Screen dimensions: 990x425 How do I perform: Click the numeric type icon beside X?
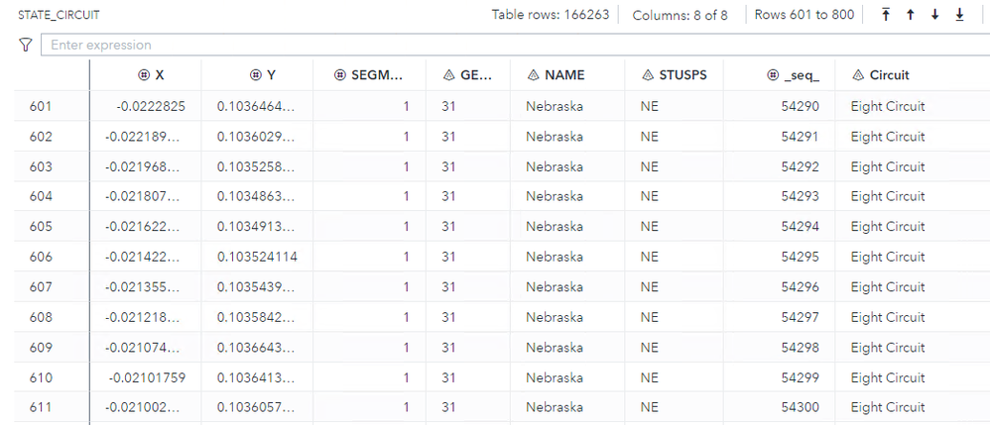pyautogui.click(x=143, y=75)
